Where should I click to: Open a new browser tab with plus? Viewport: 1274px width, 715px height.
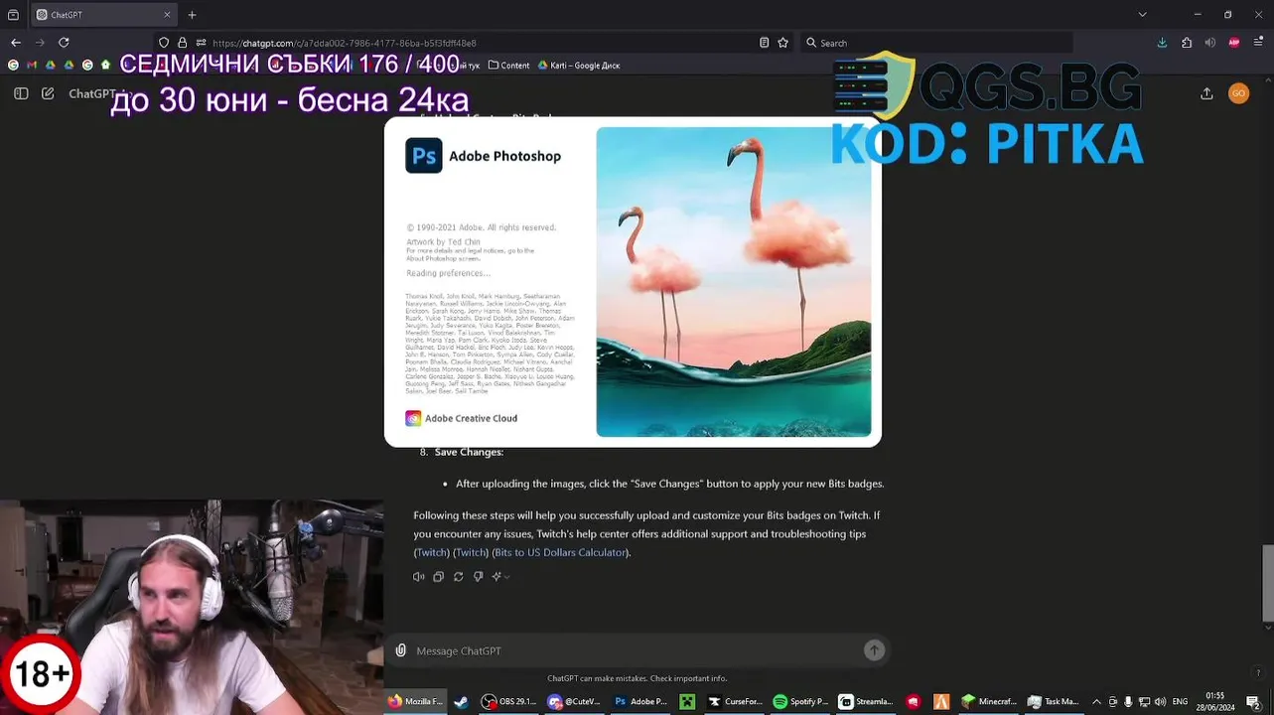click(192, 15)
